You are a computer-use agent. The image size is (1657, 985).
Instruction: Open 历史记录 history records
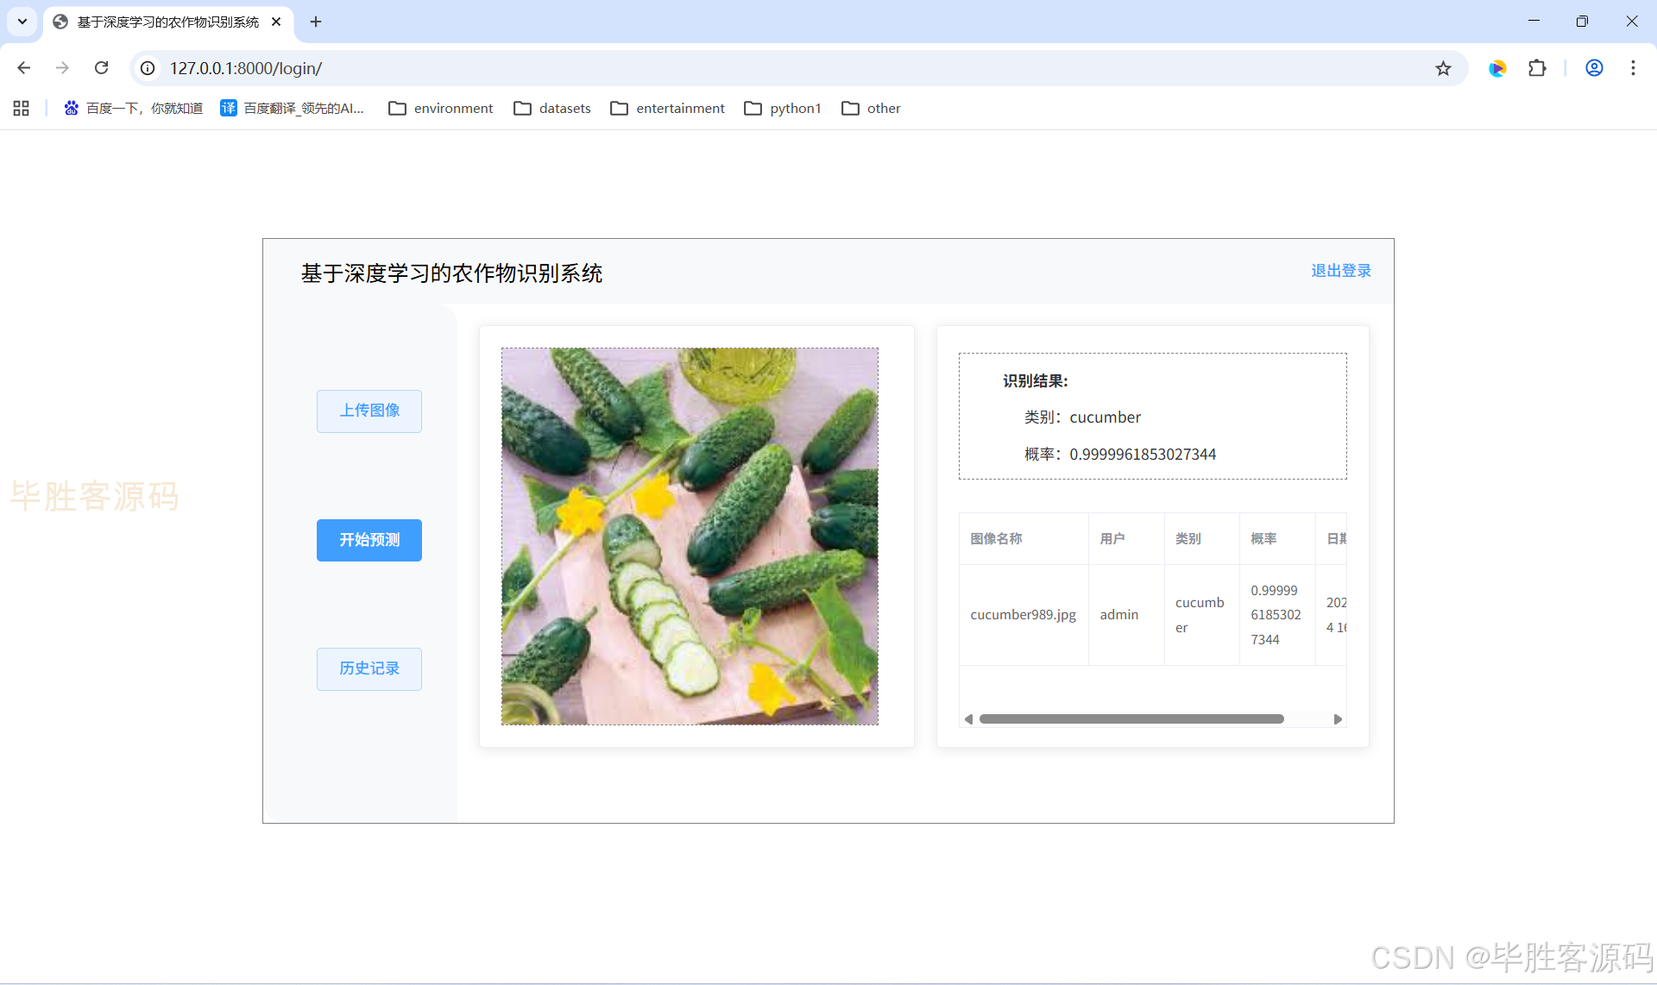click(x=369, y=668)
